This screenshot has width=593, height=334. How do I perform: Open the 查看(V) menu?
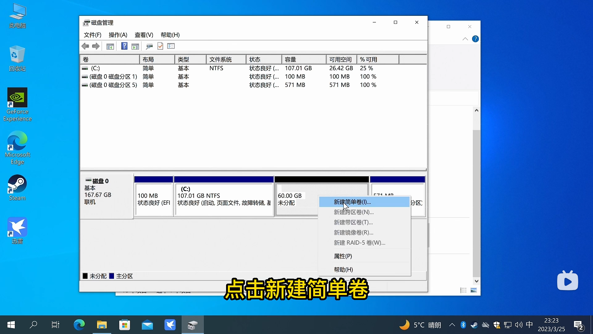point(144,35)
